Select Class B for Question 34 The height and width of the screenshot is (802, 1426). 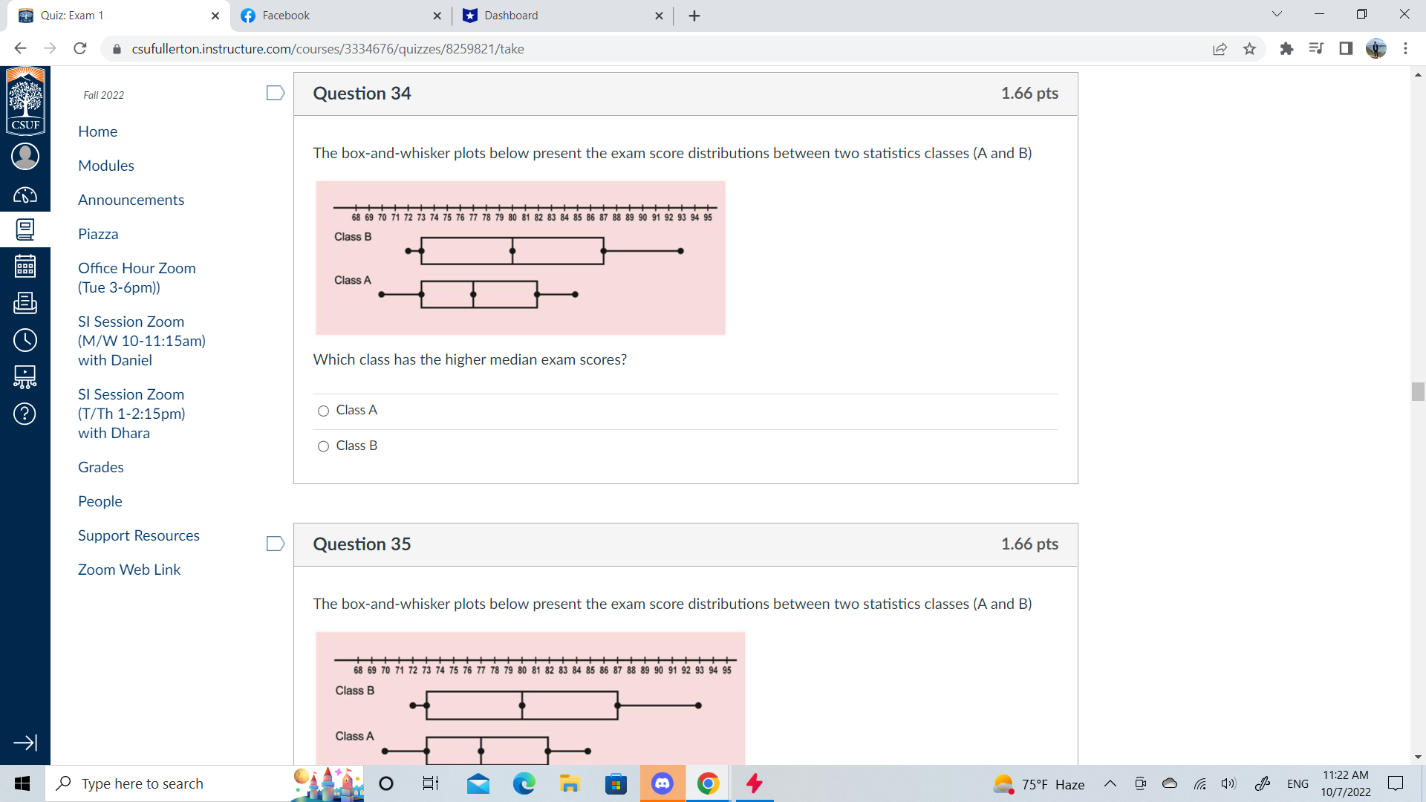[323, 446]
